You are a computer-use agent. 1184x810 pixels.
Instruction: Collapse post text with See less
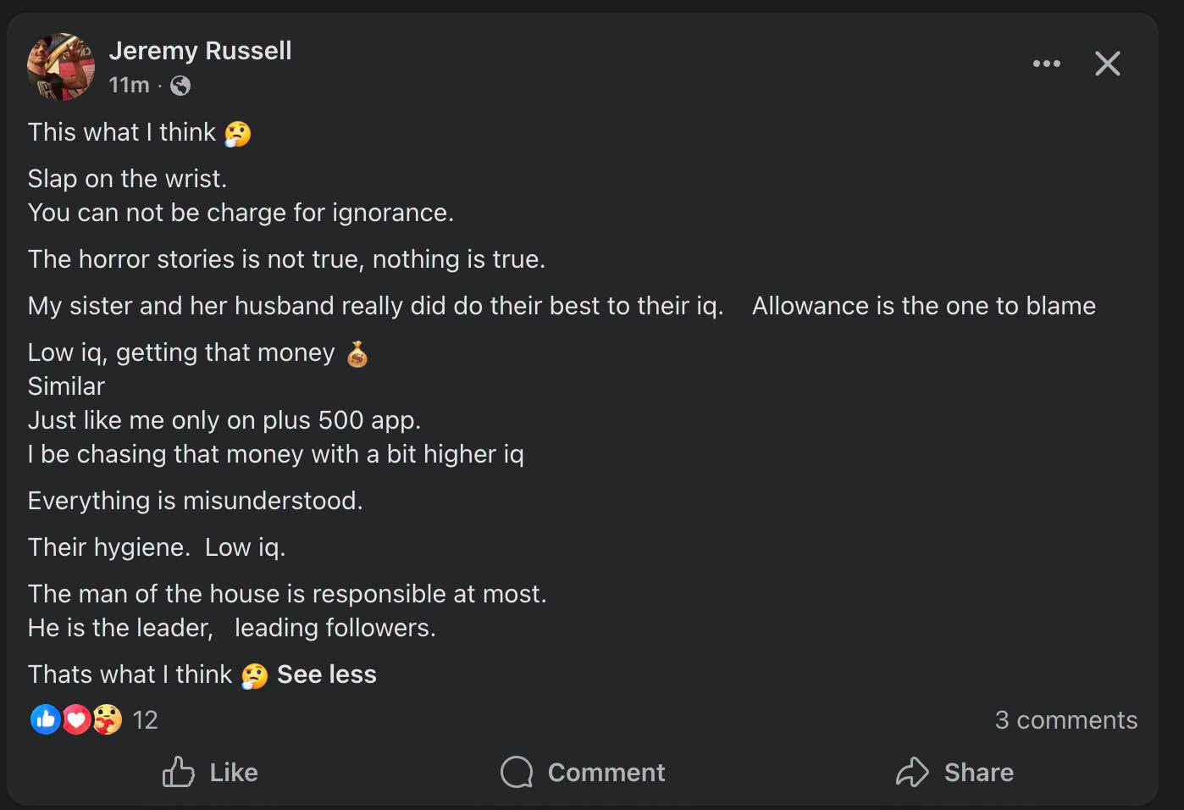(327, 674)
